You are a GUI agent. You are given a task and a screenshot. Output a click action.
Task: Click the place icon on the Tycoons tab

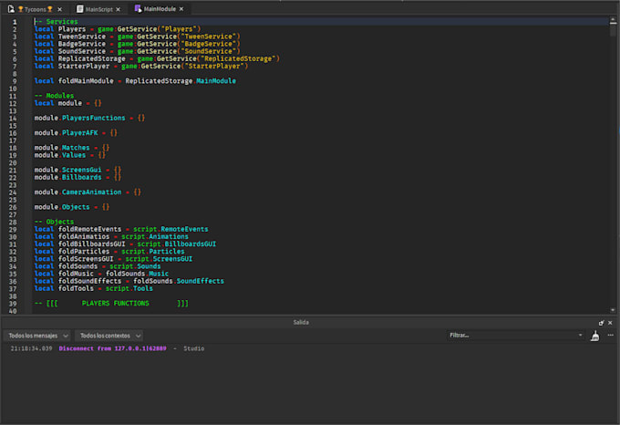point(11,9)
